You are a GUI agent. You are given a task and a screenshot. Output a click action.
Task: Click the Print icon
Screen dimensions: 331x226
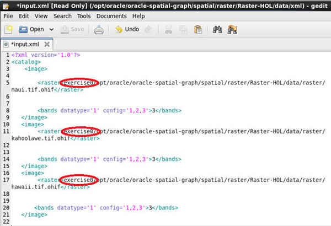click(99, 30)
